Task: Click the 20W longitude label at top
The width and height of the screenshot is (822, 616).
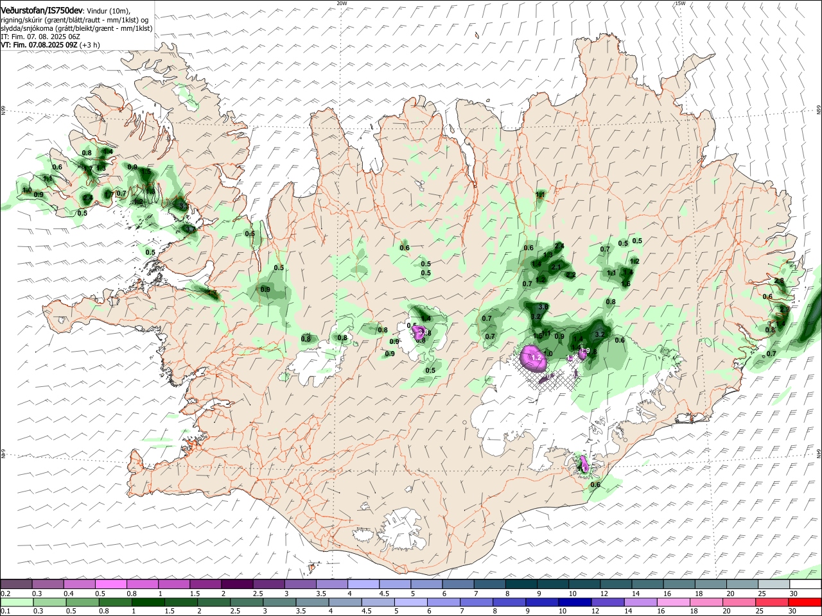Action: click(342, 3)
